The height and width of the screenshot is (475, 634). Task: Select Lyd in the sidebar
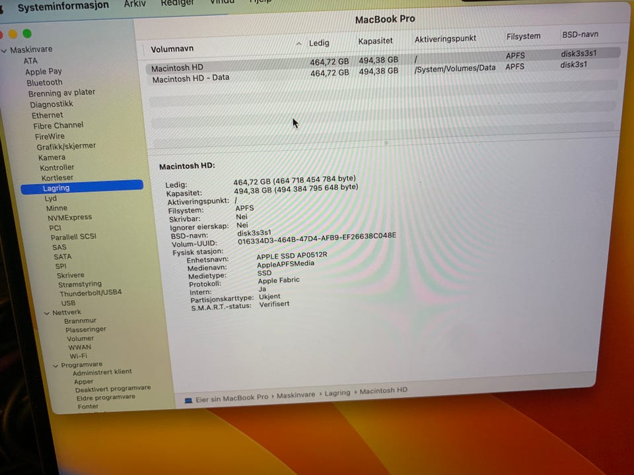51,199
